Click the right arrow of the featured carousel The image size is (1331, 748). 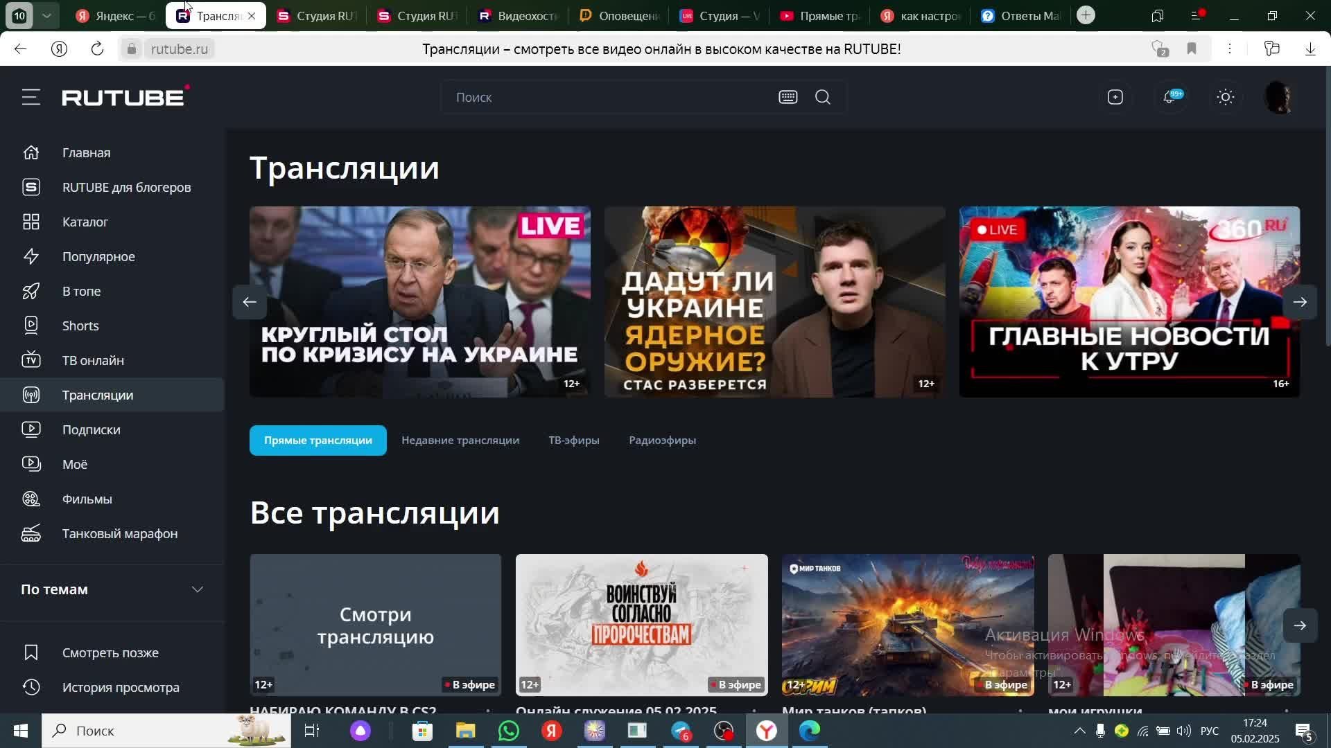click(x=1300, y=302)
